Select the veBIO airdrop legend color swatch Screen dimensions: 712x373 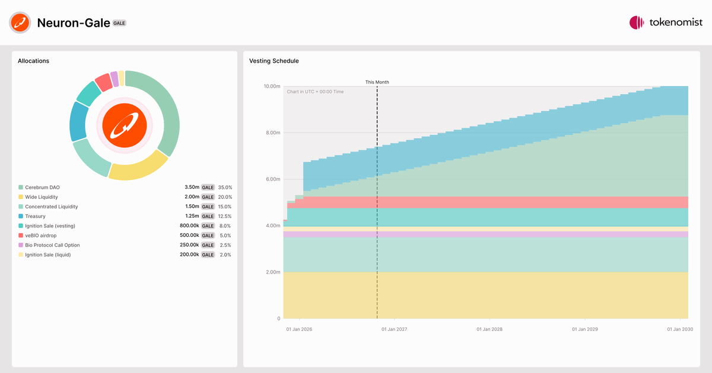coord(21,236)
